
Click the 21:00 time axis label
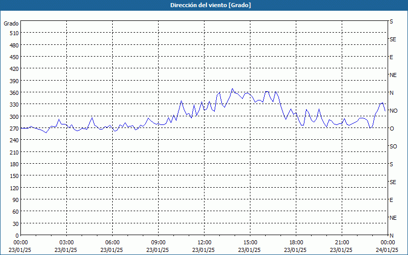tap(342, 243)
